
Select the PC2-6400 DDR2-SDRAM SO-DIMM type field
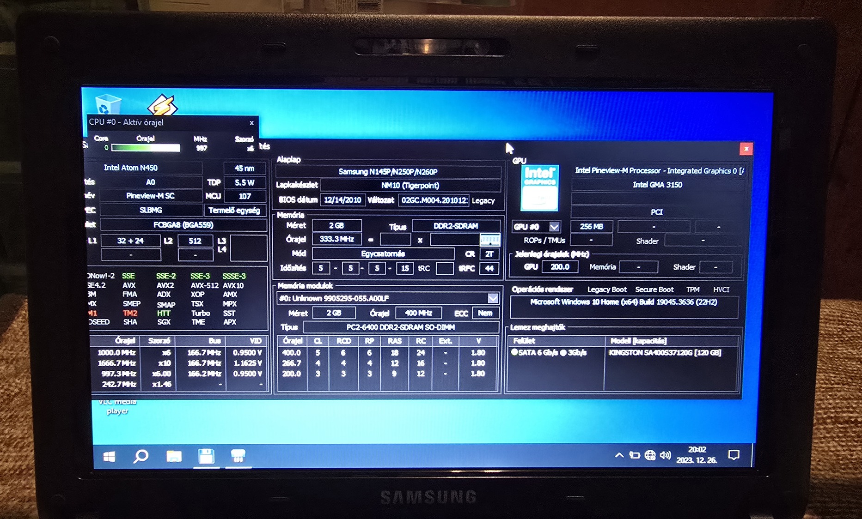point(401,327)
